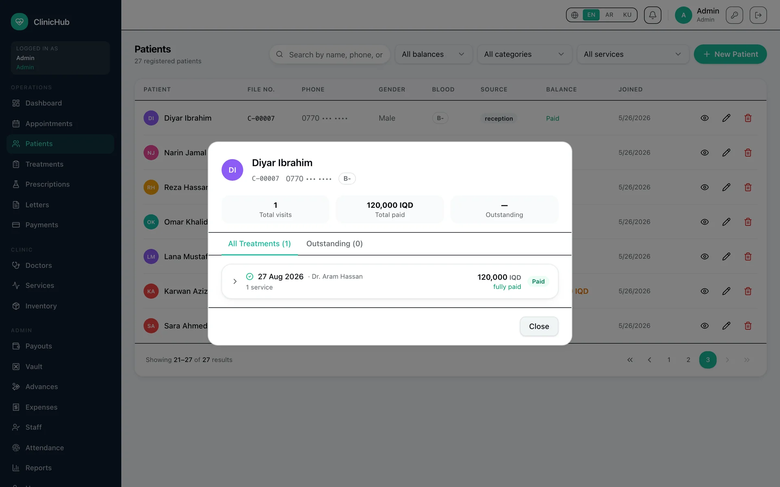Click the patient search field

point(330,54)
